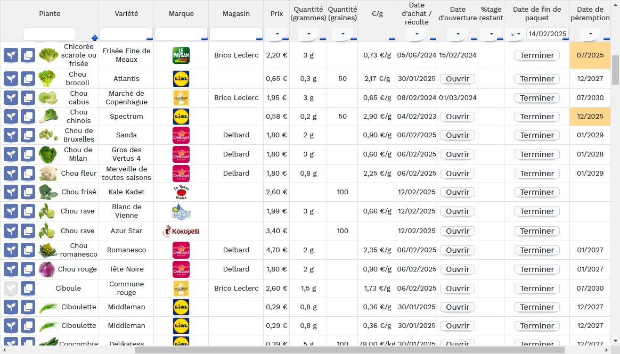The height and width of the screenshot is (354, 620).
Task: Open the Date d'ouverture filter dropdown
Action: coord(458,34)
